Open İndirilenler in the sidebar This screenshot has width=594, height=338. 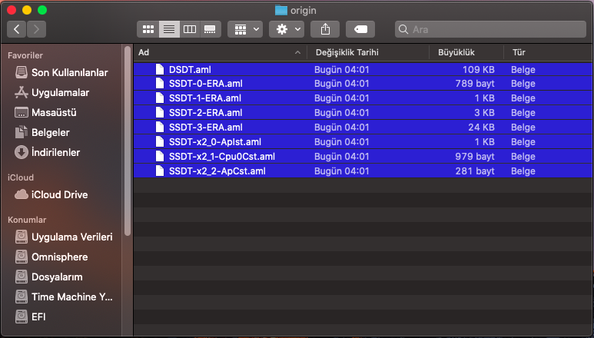point(55,152)
